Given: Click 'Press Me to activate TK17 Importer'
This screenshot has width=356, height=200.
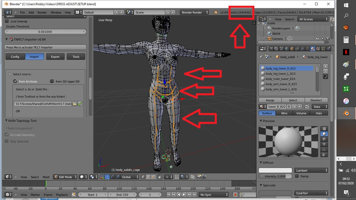Looking at the screenshot, I should [x=45, y=47].
